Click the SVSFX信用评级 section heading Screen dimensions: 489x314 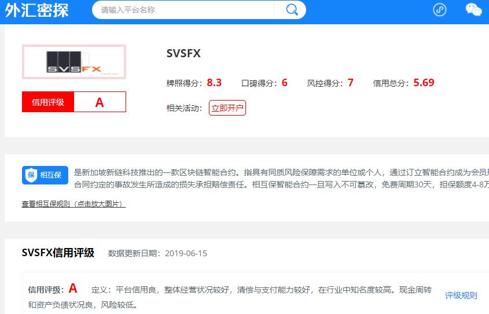(58, 253)
